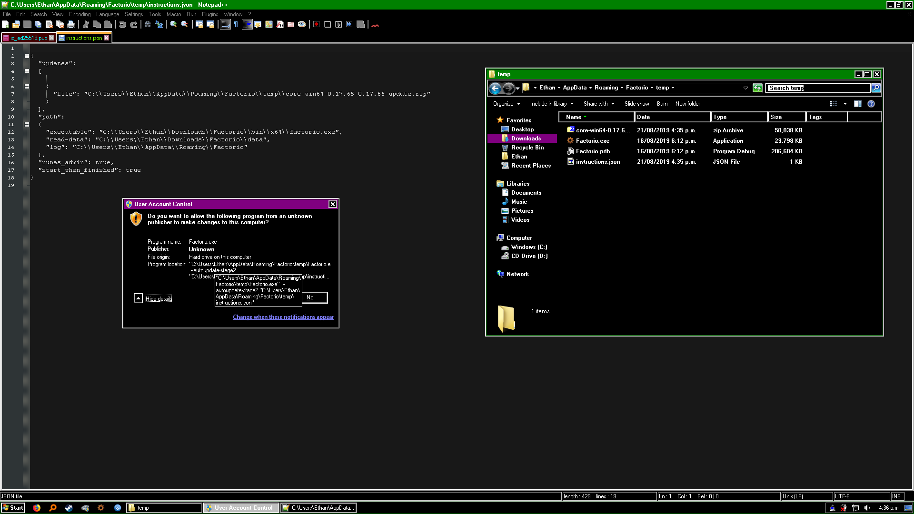Click the Explorer Back arrow button
Viewport: 914px width, 514px height.
495,88
